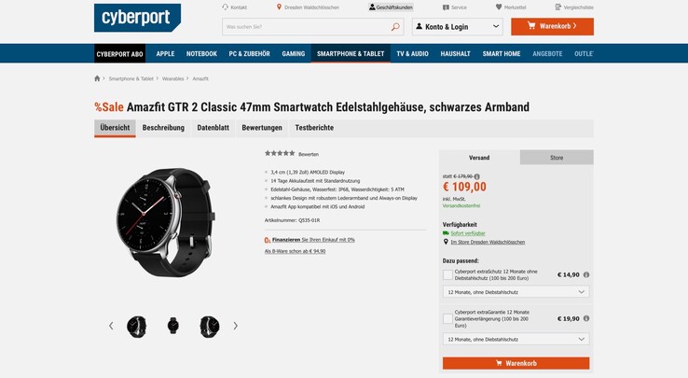Click the home breadcrumb icon

[x=97, y=78]
